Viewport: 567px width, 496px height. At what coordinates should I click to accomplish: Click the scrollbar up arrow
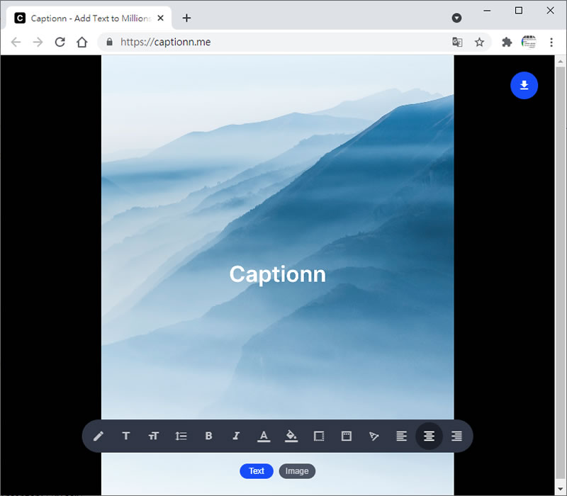560,62
